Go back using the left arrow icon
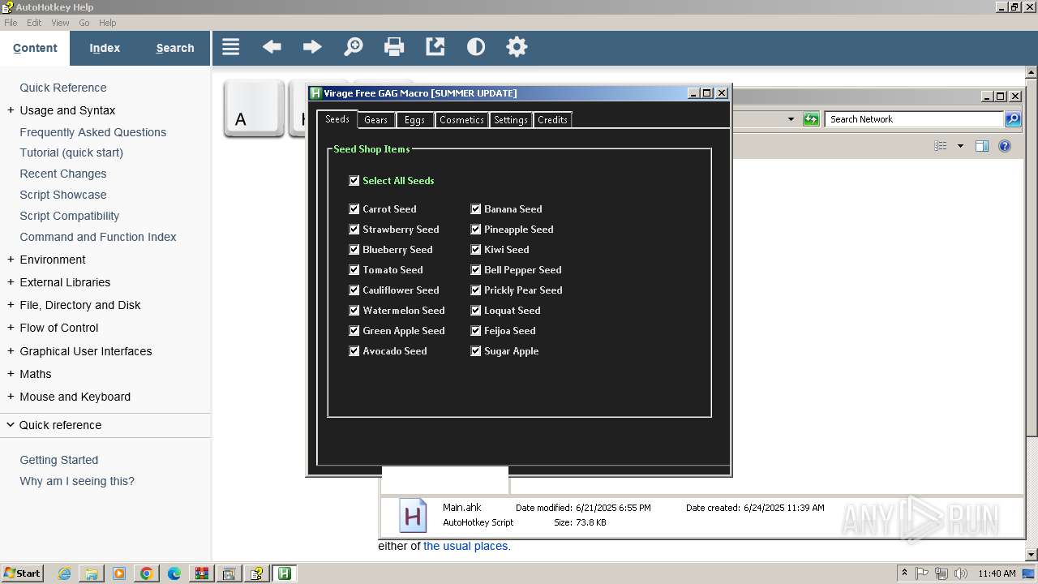The height and width of the screenshot is (584, 1038). click(x=272, y=47)
